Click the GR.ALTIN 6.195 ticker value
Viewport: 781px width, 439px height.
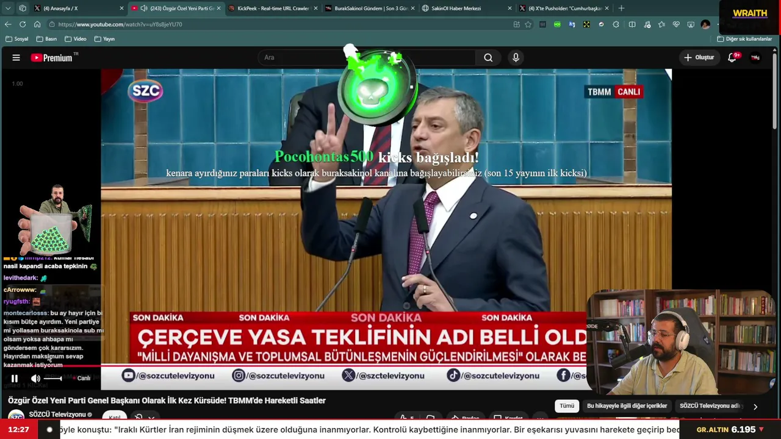pyautogui.click(x=730, y=430)
